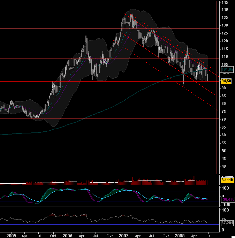This screenshot has width=235, height=238.
Task: Click the 40 tick on price axis
Action: click(225, 167)
